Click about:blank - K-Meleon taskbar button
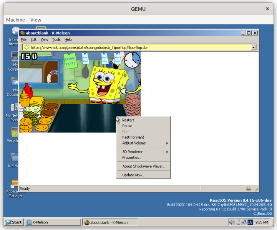Viewport: 277px width, 230px height. tap(110, 222)
